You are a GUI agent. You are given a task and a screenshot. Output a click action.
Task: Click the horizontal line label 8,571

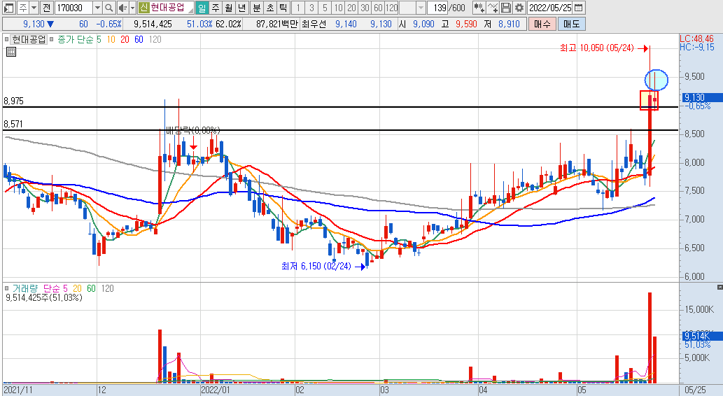point(13,124)
